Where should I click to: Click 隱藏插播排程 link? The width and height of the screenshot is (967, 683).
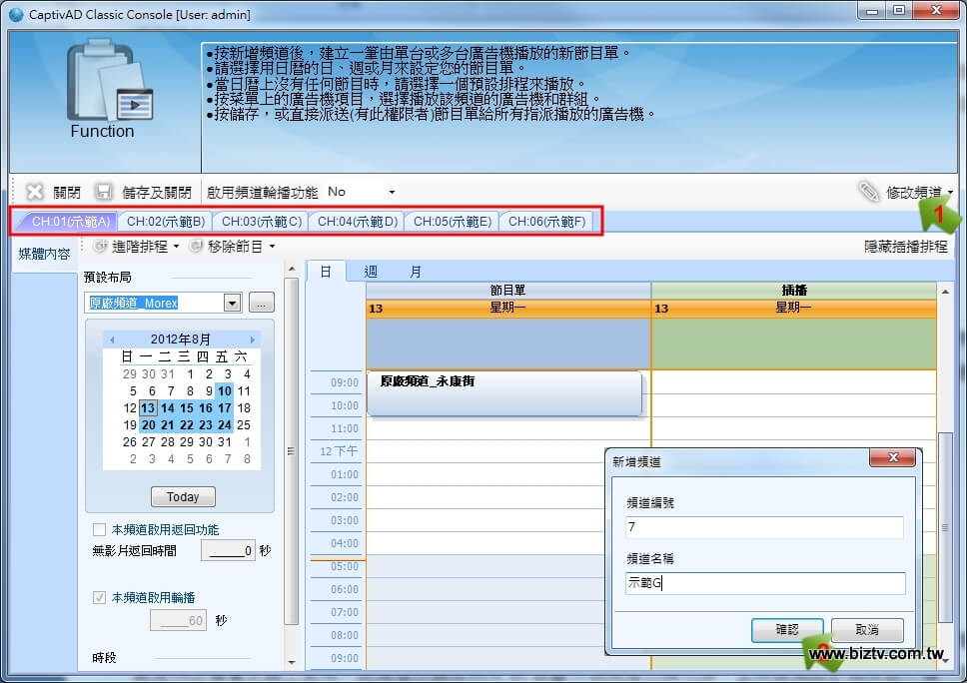[905, 246]
